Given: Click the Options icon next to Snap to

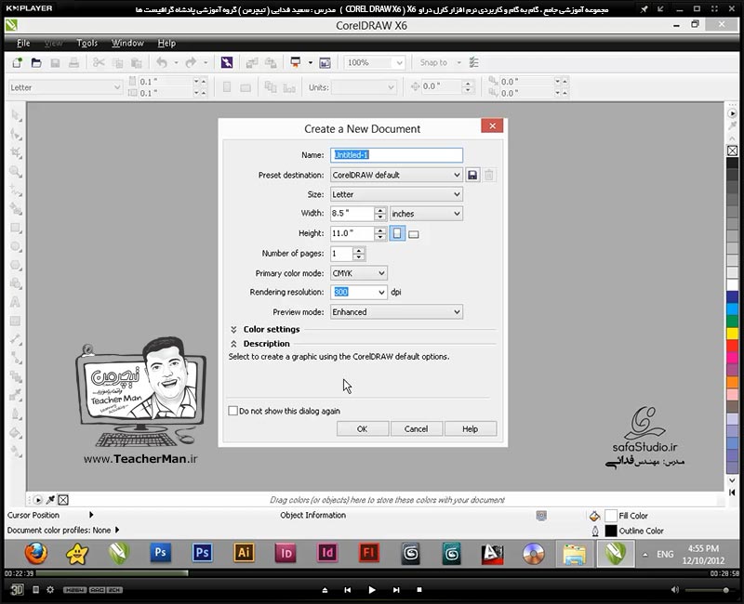Looking at the screenshot, I should tap(474, 62).
